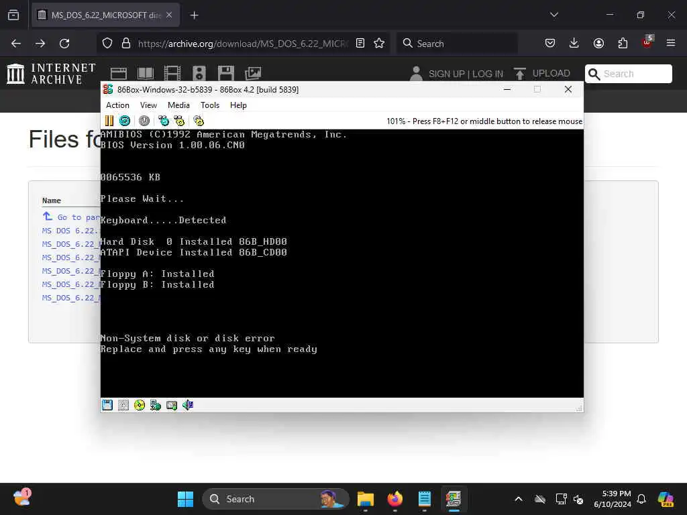Open Firefox from the taskbar

[x=394, y=499]
